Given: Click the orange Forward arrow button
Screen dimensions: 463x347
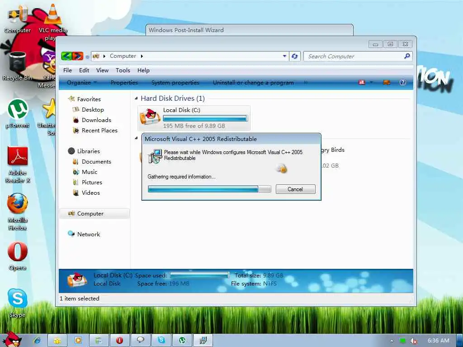Looking at the screenshot, I should [x=78, y=56].
